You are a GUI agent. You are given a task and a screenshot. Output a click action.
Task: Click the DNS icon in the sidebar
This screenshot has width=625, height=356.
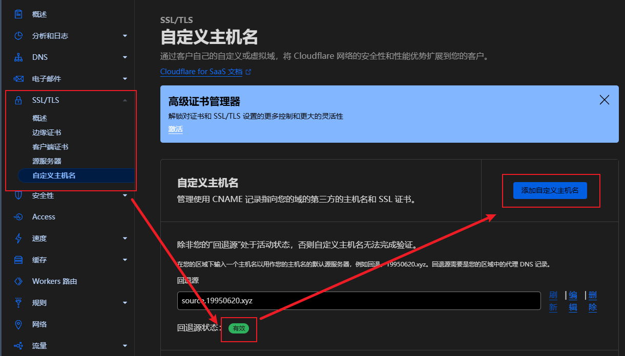(x=18, y=57)
